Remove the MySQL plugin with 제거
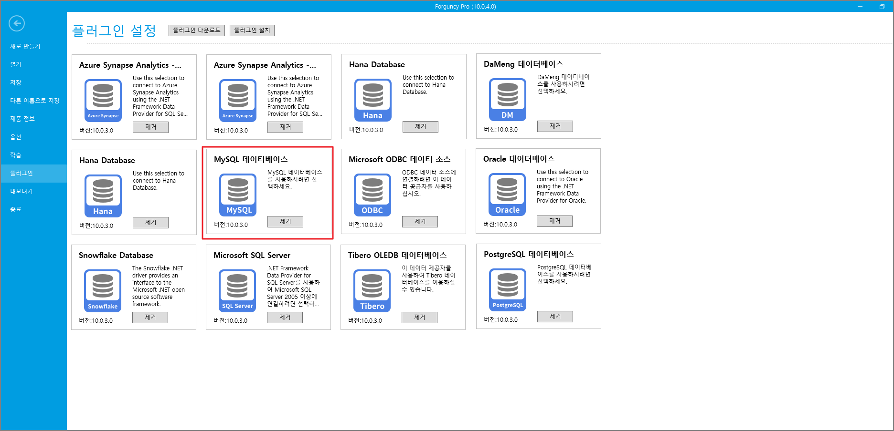Image resolution: width=894 pixels, height=431 pixels. (285, 222)
